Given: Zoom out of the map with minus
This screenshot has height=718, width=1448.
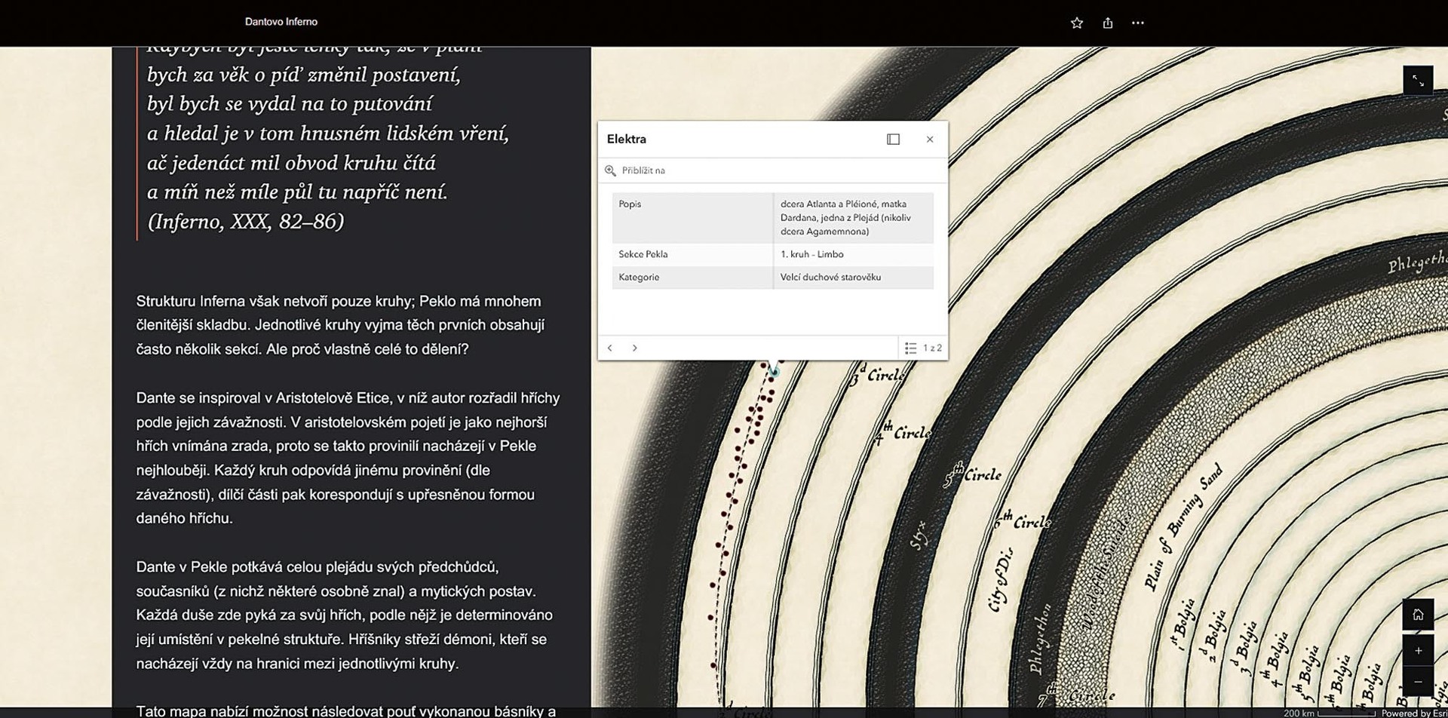Looking at the screenshot, I should click(x=1417, y=681).
